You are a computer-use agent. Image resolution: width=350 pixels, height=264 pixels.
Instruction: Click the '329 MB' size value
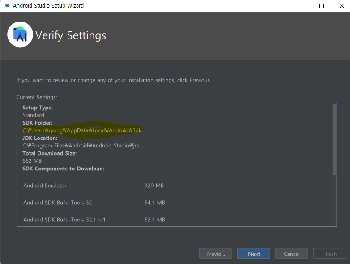pyautogui.click(x=154, y=186)
